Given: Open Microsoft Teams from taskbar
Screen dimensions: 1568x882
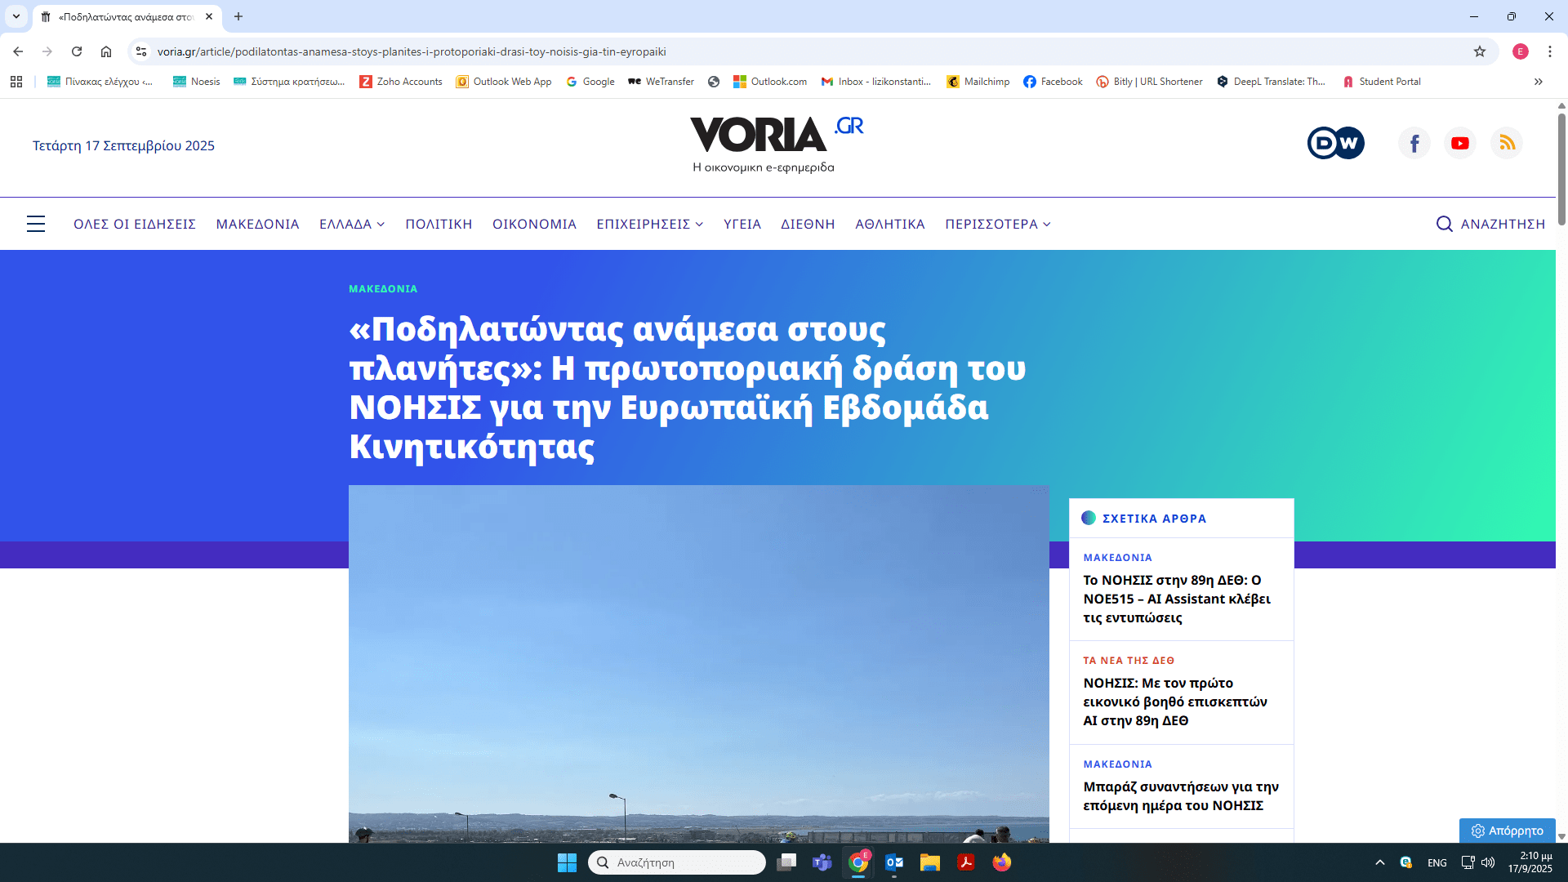Looking at the screenshot, I should (822, 862).
